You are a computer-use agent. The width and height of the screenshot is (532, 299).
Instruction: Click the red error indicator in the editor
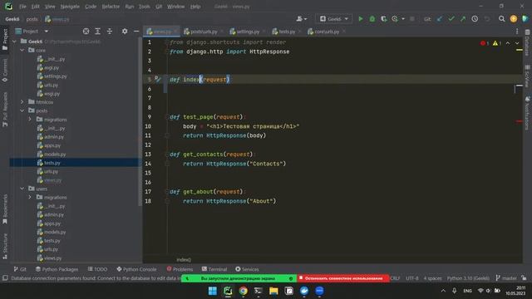[484, 43]
